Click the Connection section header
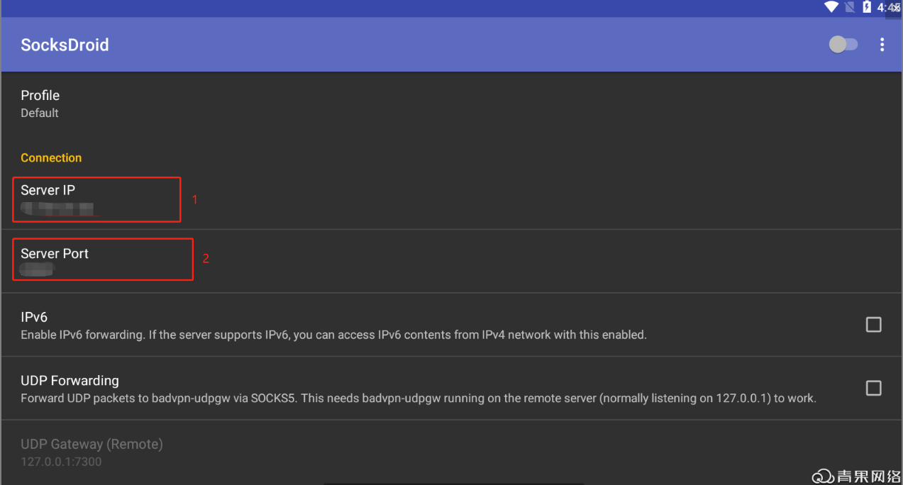This screenshot has width=903, height=485. (x=51, y=157)
